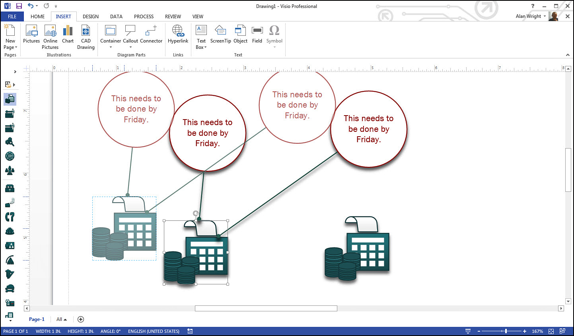Open the Symbol dropdown
574x336 pixels.
[x=274, y=47]
